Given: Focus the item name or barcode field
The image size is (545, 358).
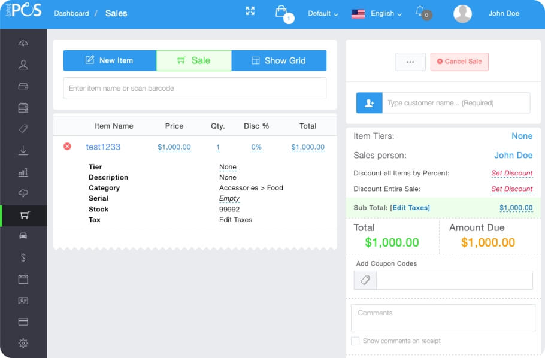Looking at the screenshot, I should pyautogui.click(x=195, y=88).
